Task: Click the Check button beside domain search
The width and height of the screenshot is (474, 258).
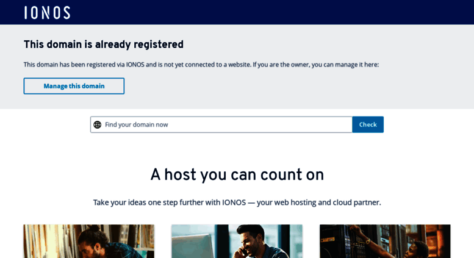Action: point(367,124)
